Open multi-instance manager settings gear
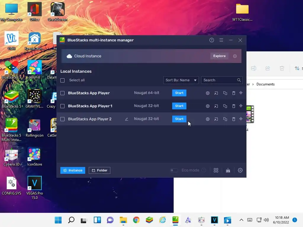The height and width of the screenshot is (227, 303). (x=240, y=170)
